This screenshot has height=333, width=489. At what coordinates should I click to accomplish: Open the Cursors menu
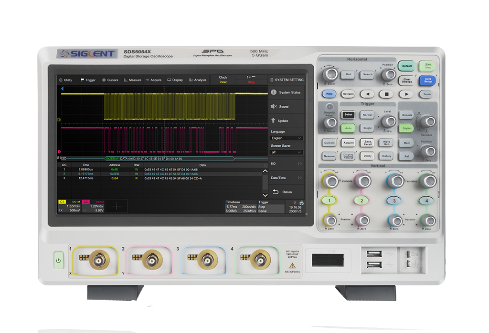click(x=111, y=80)
